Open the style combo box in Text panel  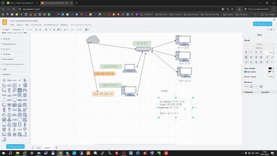point(259,44)
